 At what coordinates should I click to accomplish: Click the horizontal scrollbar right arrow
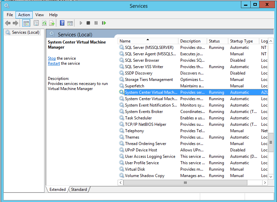265,182
